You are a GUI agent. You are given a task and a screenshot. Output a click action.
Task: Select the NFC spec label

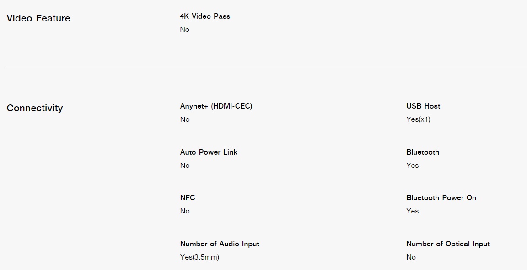click(188, 197)
